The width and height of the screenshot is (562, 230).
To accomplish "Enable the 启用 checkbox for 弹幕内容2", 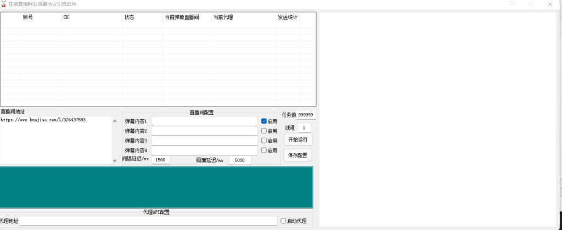I will [264, 131].
